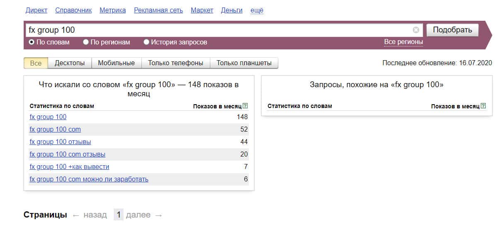499x230 pixels.
Task: Switch to the 'Десктопы' tab
Action: [70, 63]
